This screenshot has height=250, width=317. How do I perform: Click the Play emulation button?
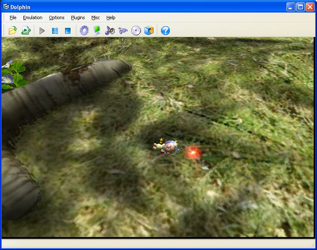pyautogui.click(x=42, y=31)
